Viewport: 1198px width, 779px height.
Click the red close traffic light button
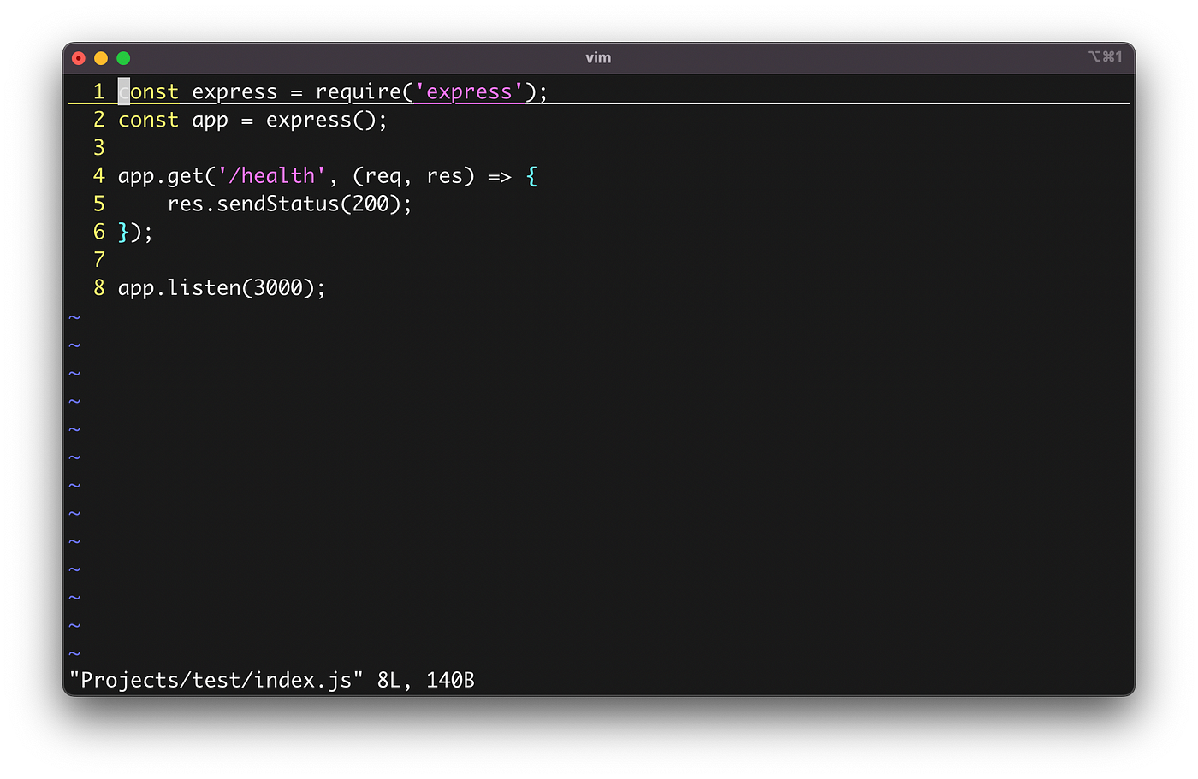[x=78, y=58]
